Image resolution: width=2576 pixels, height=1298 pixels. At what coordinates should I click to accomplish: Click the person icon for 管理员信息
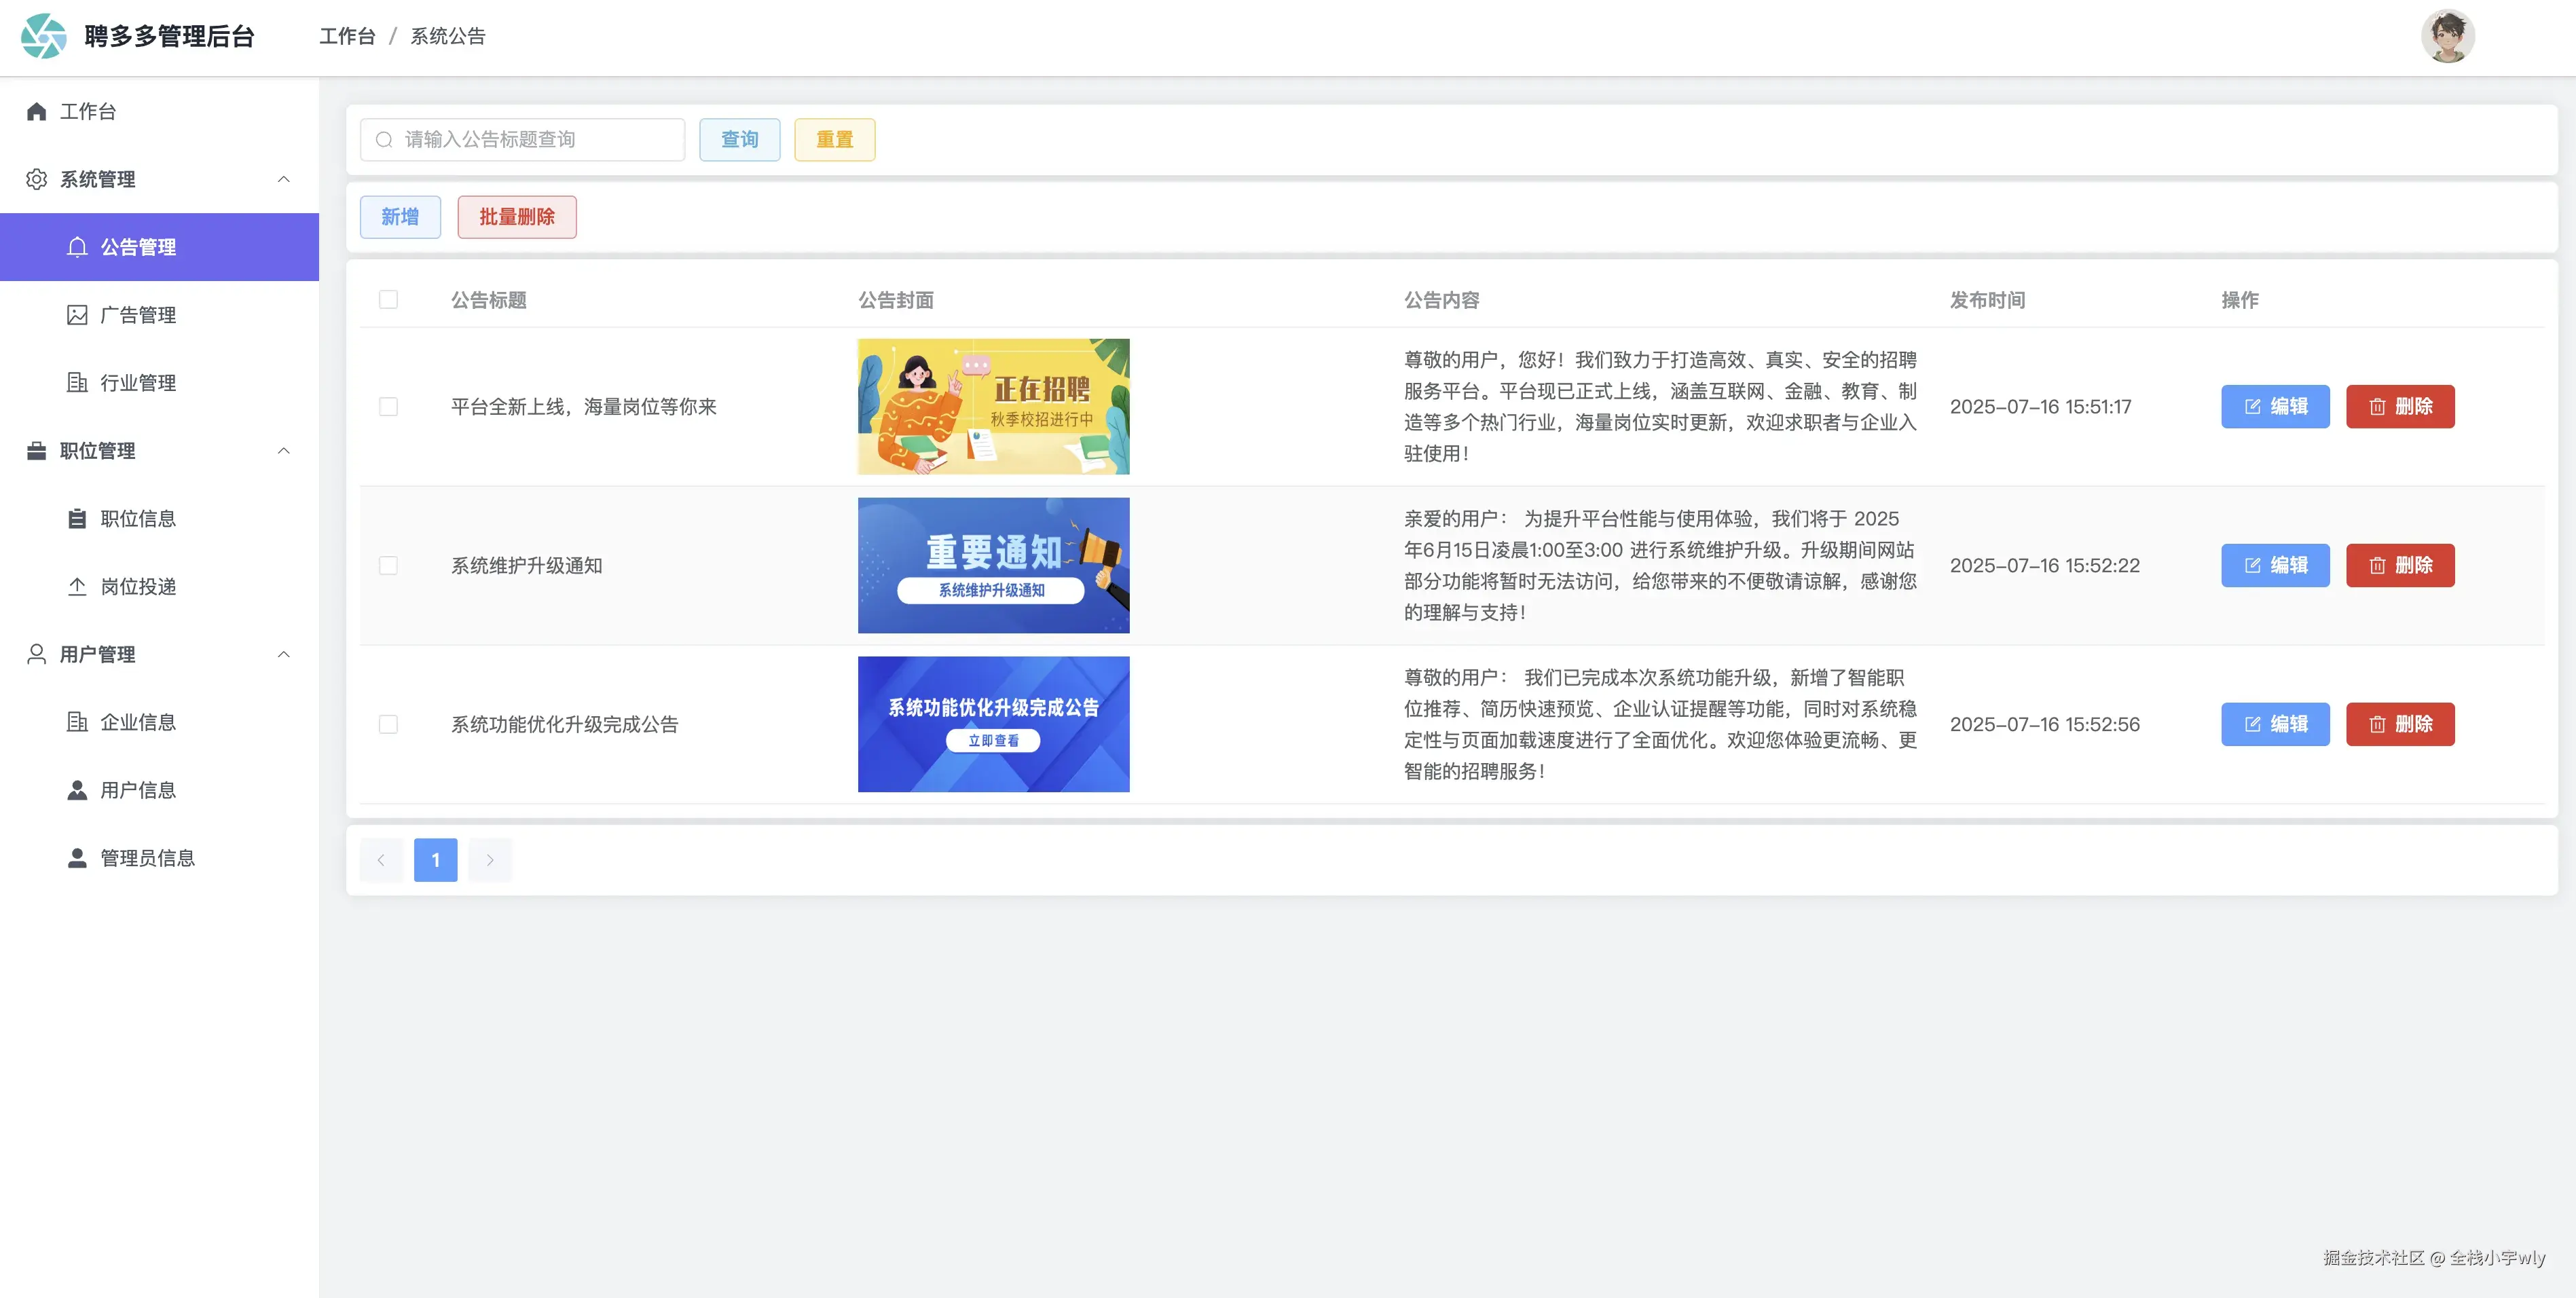coord(77,858)
